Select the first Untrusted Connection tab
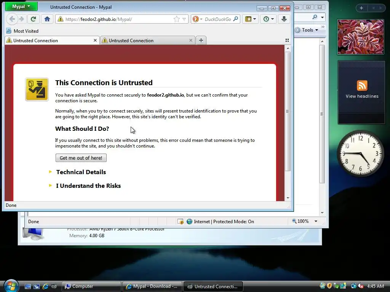The width and height of the screenshot is (390, 292). (52, 40)
